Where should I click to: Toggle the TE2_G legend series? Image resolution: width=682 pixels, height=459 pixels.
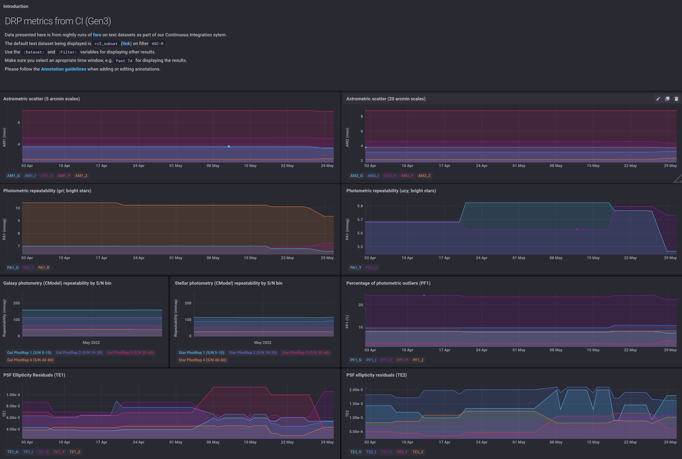click(x=356, y=452)
